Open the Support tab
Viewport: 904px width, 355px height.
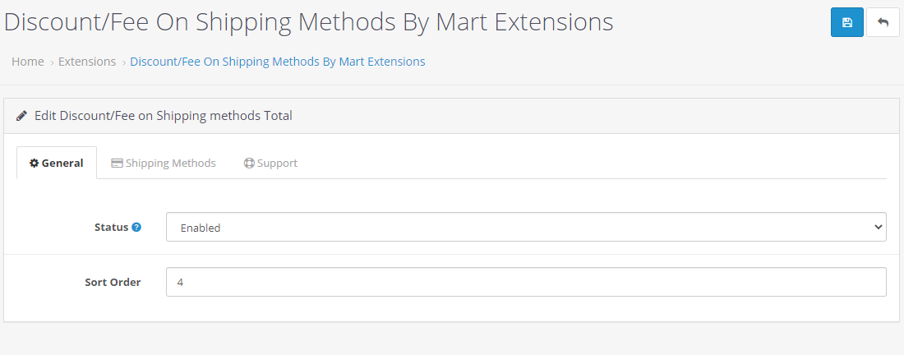[x=270, y=163]
